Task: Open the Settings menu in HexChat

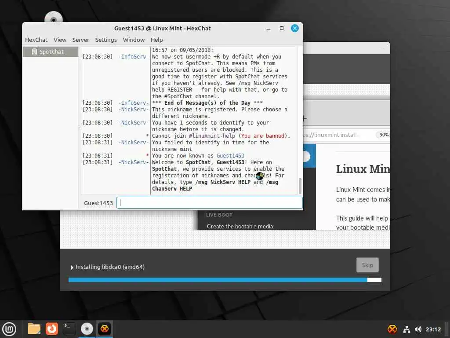Action: coord(106,40)
